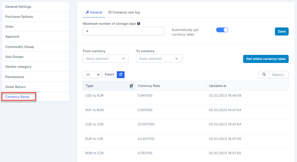Open the To currency dropdown

[x=159, y=59]
